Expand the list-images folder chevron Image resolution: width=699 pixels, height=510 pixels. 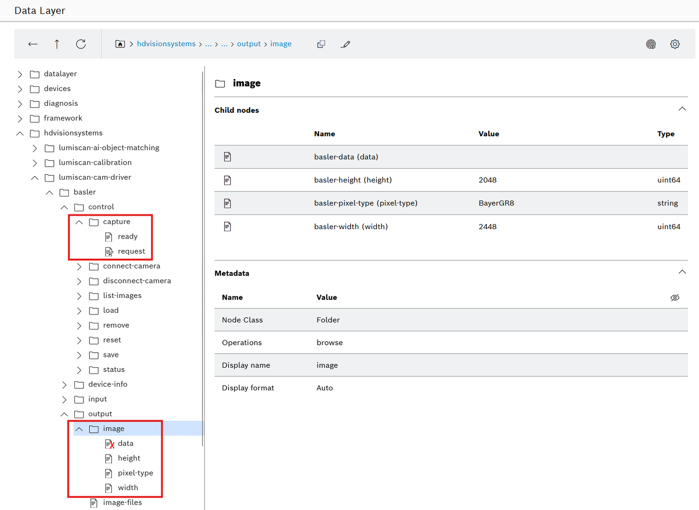79,296
